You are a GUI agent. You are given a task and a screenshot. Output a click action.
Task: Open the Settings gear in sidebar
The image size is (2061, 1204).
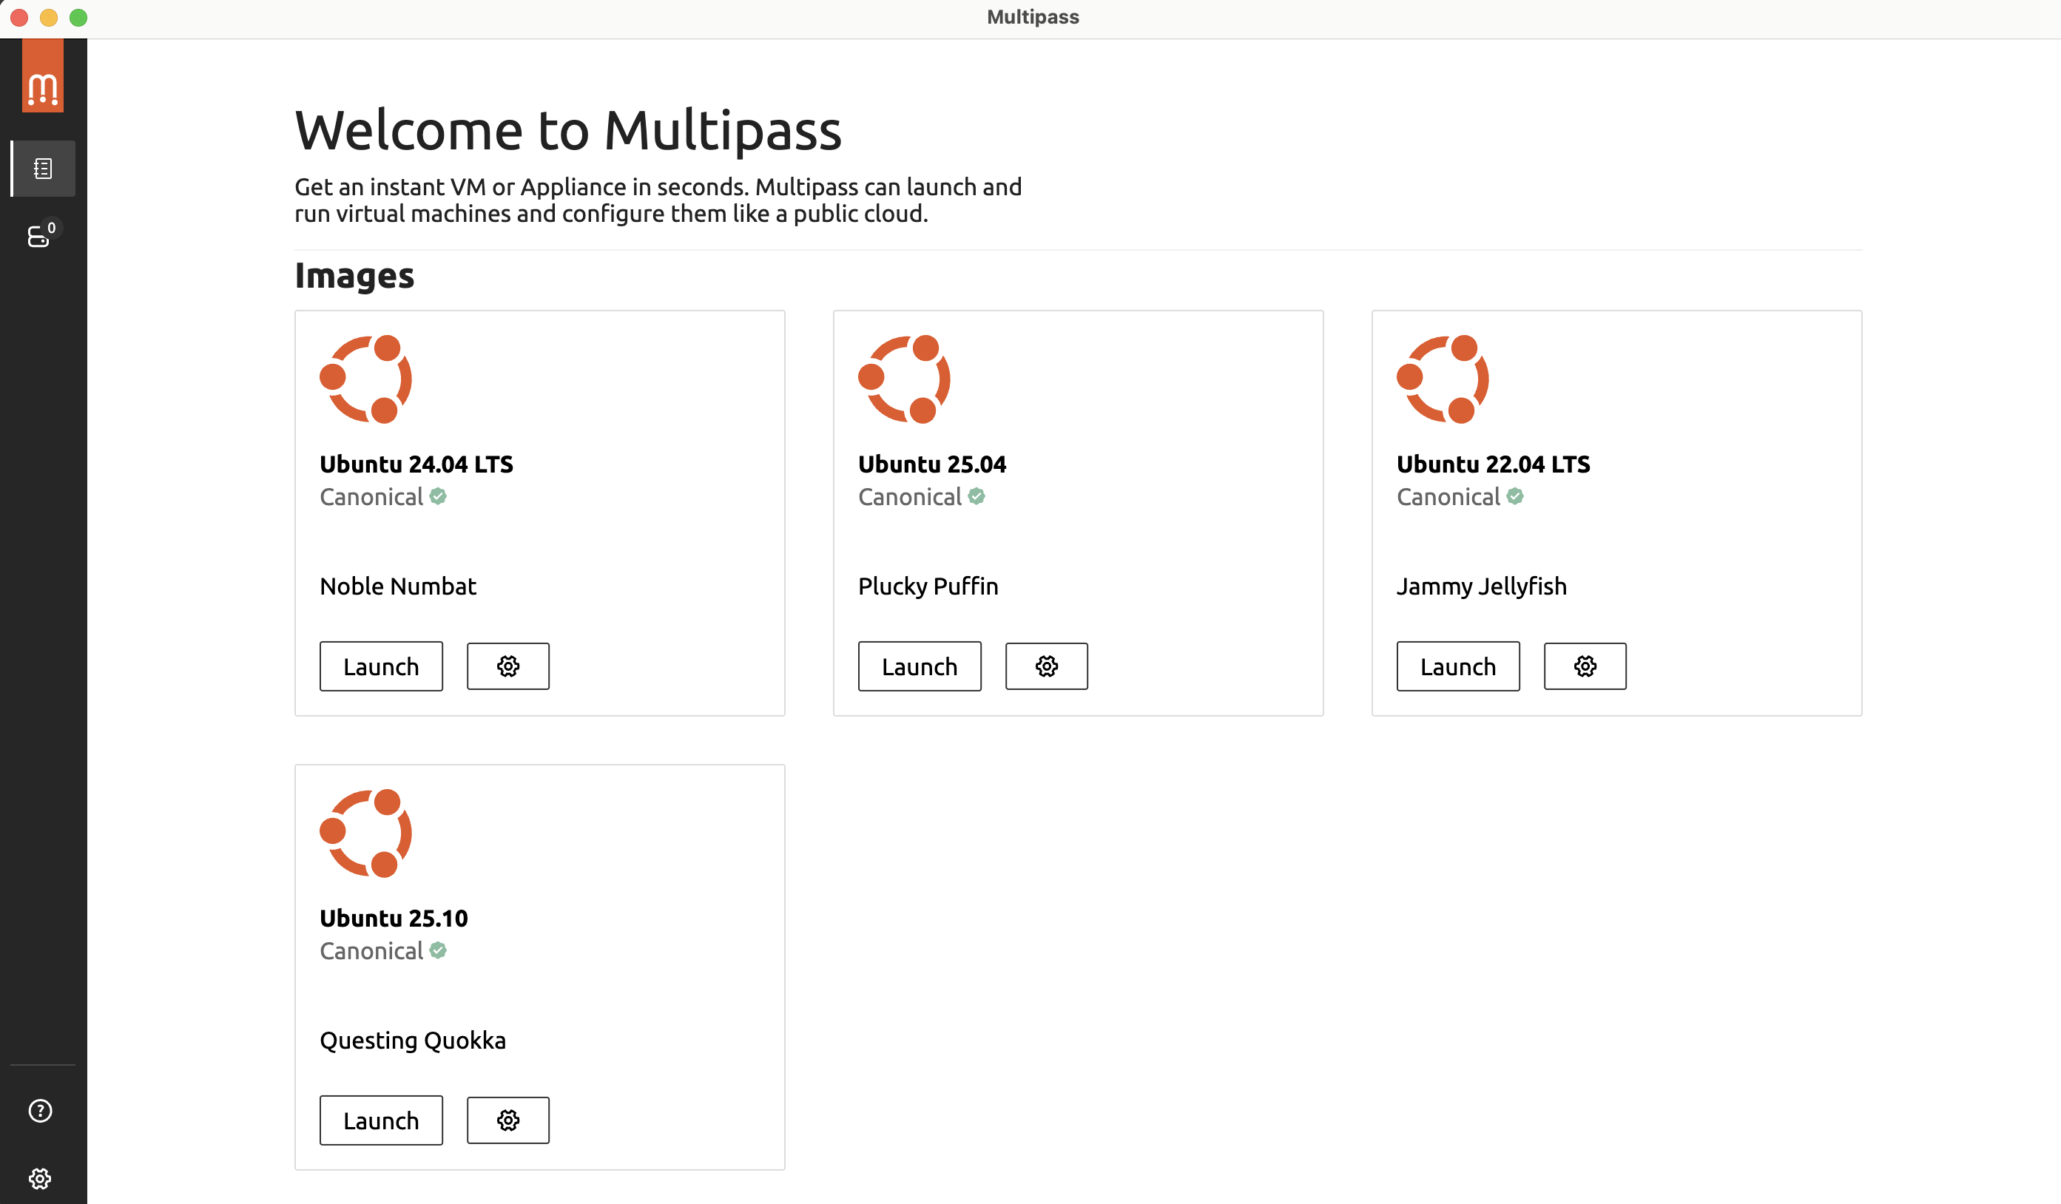tap(40, 1178)
